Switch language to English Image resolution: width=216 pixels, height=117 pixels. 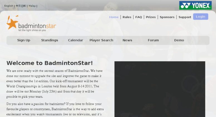9,6
